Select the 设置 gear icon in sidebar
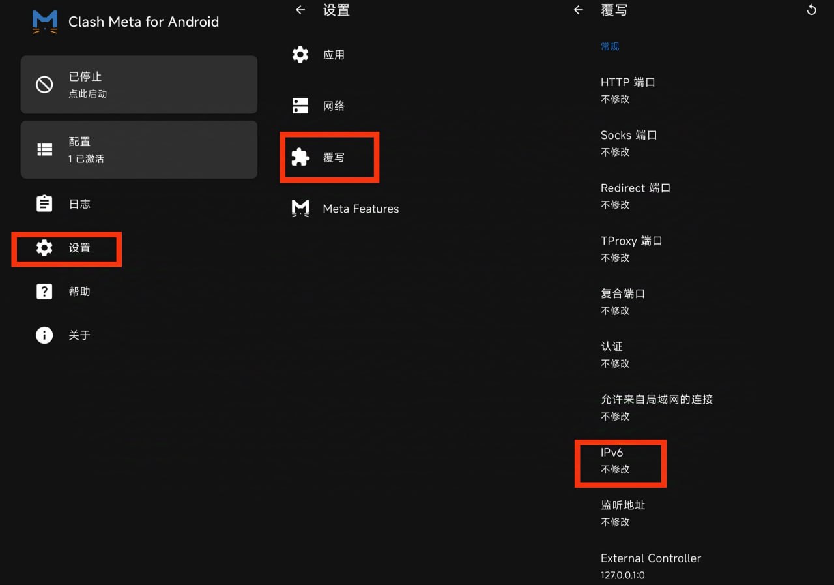 coord(44,248)
